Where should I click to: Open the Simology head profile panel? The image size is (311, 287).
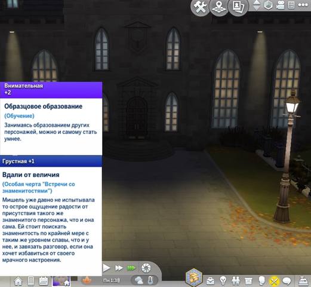[x=261, y=281]
